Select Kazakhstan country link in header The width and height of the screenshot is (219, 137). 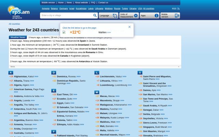[81, 9]
